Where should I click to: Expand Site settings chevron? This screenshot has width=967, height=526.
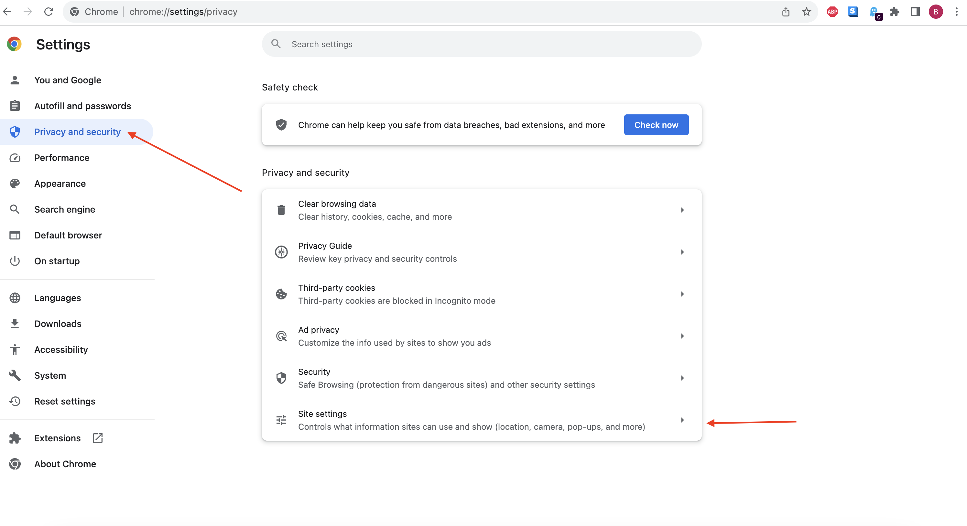click(682, 420)
